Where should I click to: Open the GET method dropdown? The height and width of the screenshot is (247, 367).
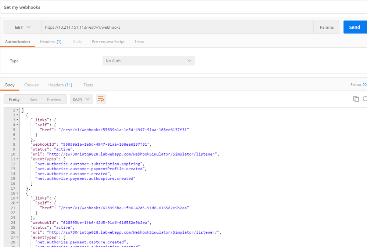click(x=22, y=27)
